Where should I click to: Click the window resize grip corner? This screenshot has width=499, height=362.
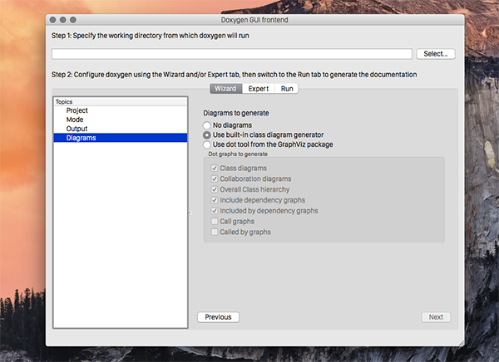click(461, 343)
